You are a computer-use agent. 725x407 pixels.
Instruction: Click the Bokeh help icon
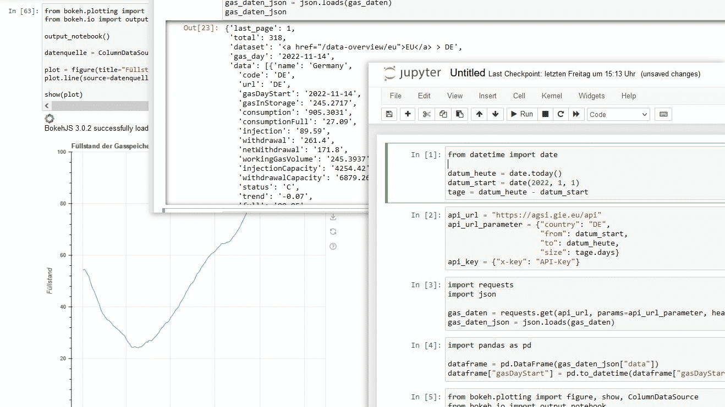[333, 246]
